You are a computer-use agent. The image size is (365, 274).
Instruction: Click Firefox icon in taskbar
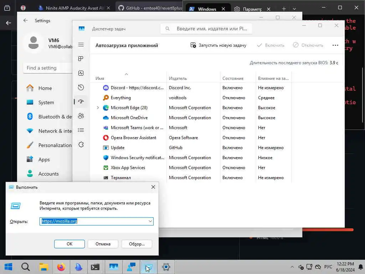[61, 267]
